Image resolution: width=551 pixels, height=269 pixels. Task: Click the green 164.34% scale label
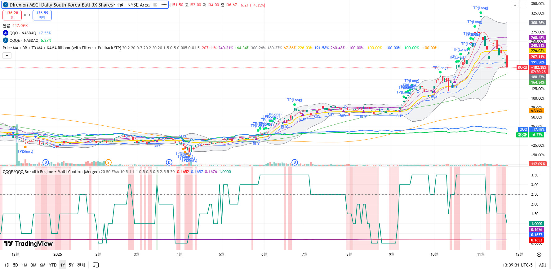click(x=538, y=82)
